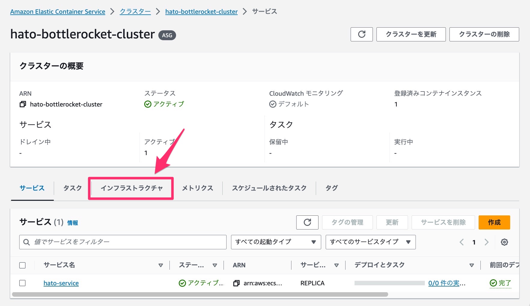530x306 pixels.
Task: Open the hato-service details link
Action: click(61, 283)
